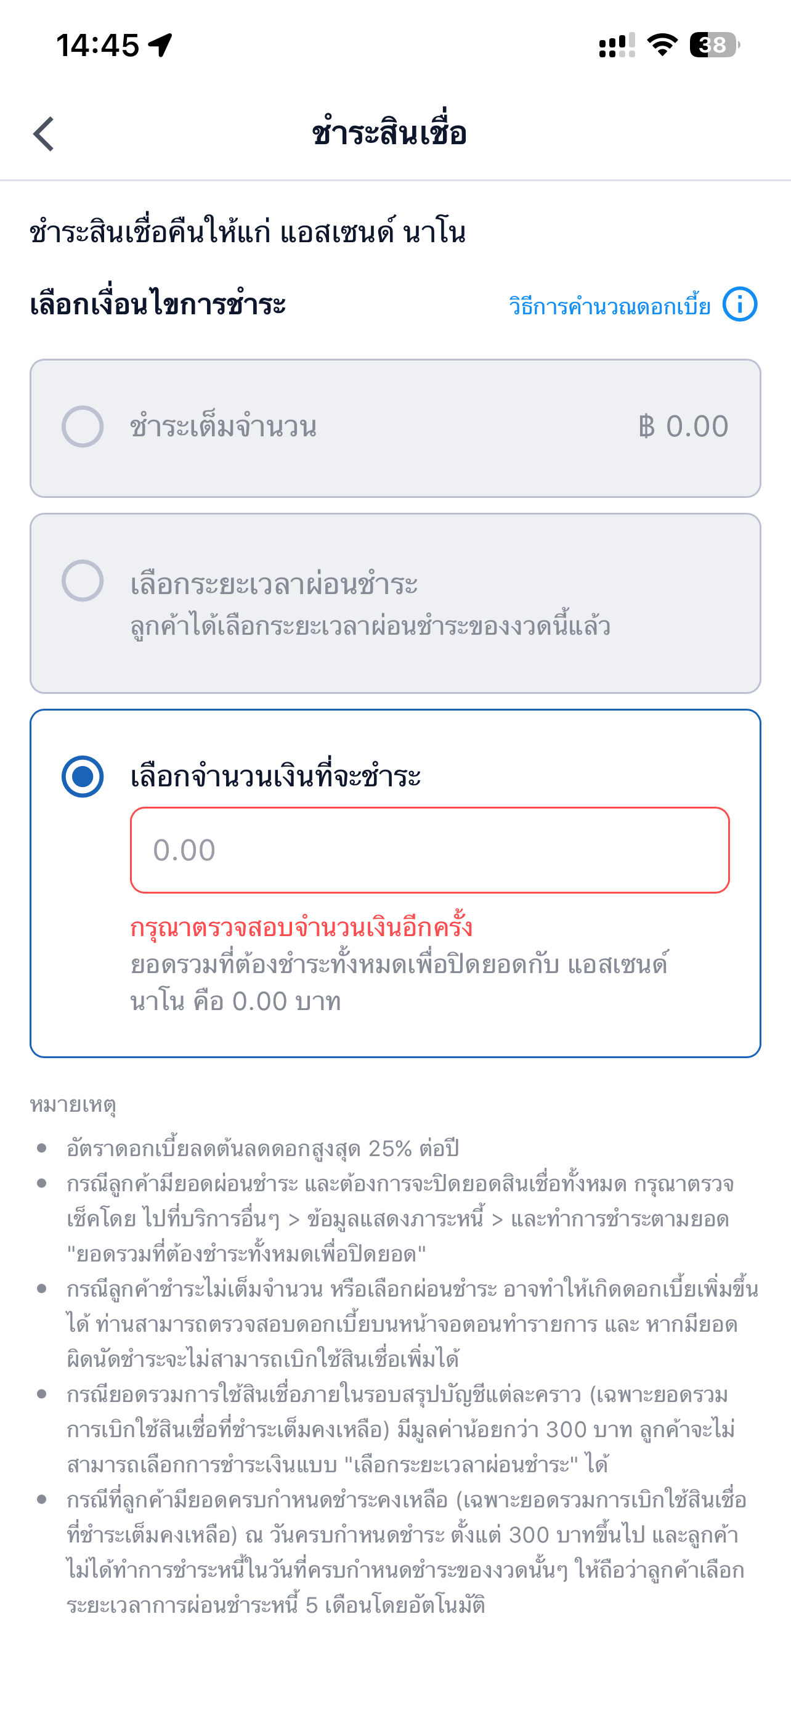Tap the back chevron arrow
Viewport: 791px width, 1712px height.
44,134
